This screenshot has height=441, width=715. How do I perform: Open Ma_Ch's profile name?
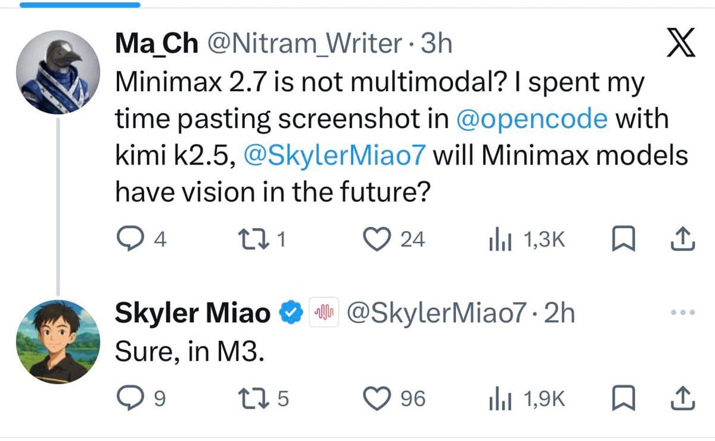click(x=156, y=42)
